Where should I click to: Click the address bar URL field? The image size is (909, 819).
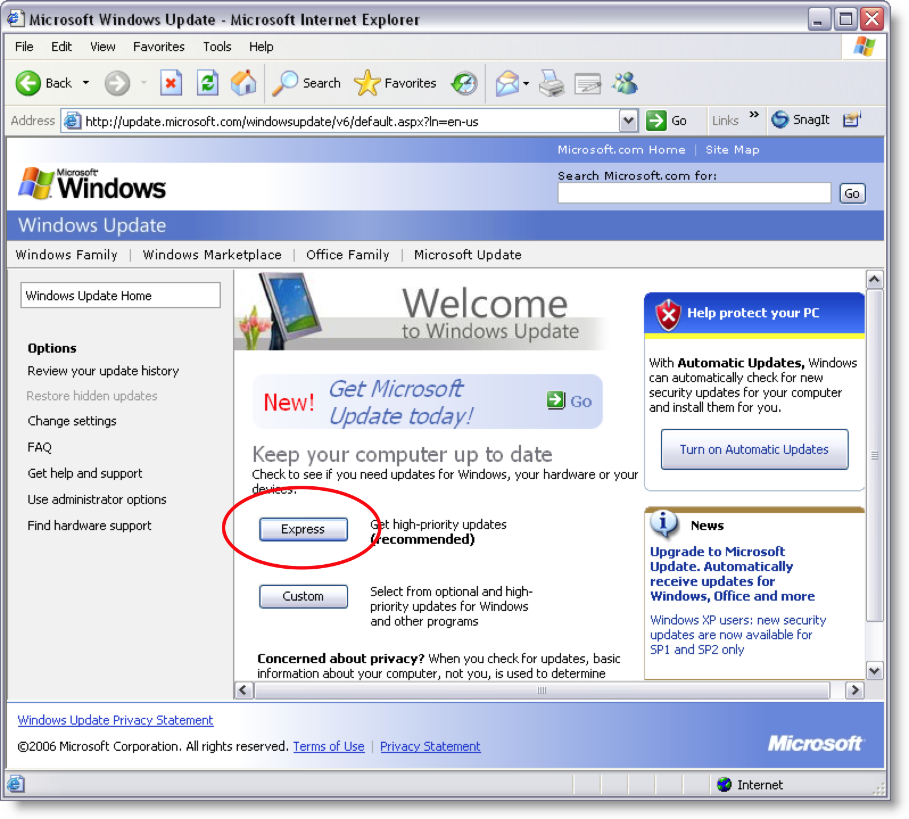[350, 121]
